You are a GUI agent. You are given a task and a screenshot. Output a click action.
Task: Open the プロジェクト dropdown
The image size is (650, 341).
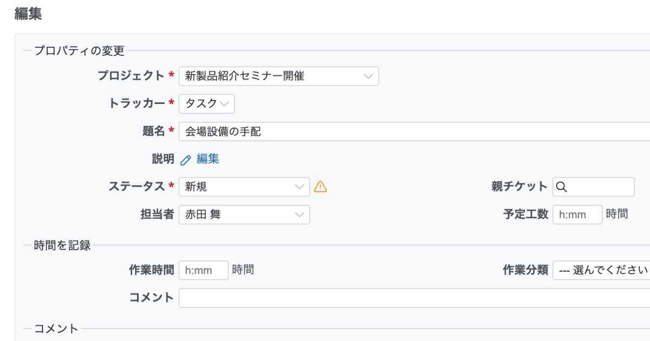(278, 76)
